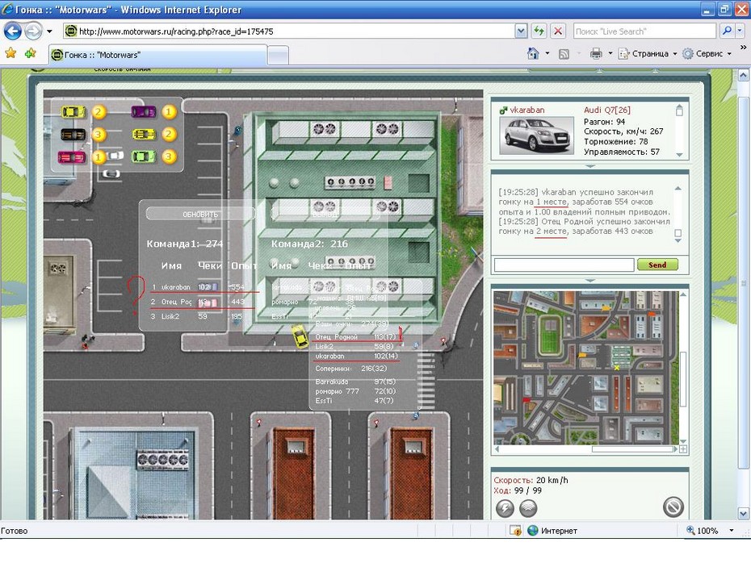Click the round prohibition stop button
This screenshot has width=751, height=563.
(x=673, y=507)
